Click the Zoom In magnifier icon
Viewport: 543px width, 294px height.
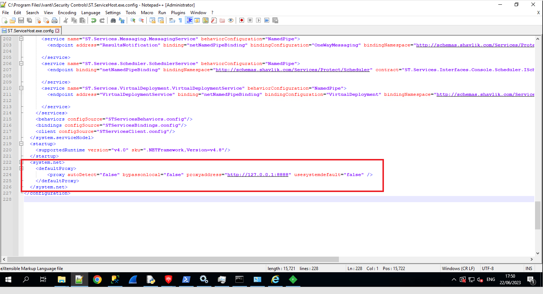(x=133, y=20)
